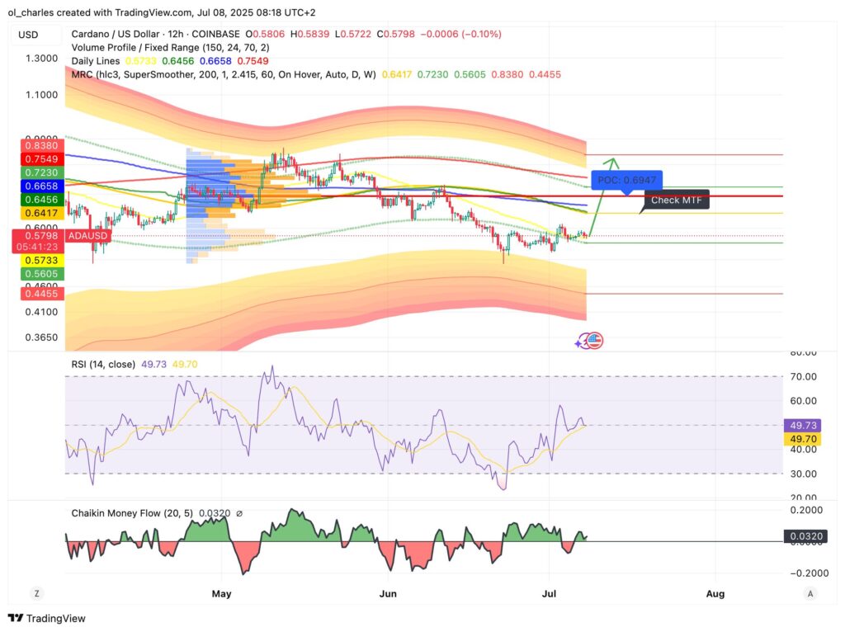Click the red ADAUSD countdown price label
Screen dimensions: 845x632
(40, 240)
